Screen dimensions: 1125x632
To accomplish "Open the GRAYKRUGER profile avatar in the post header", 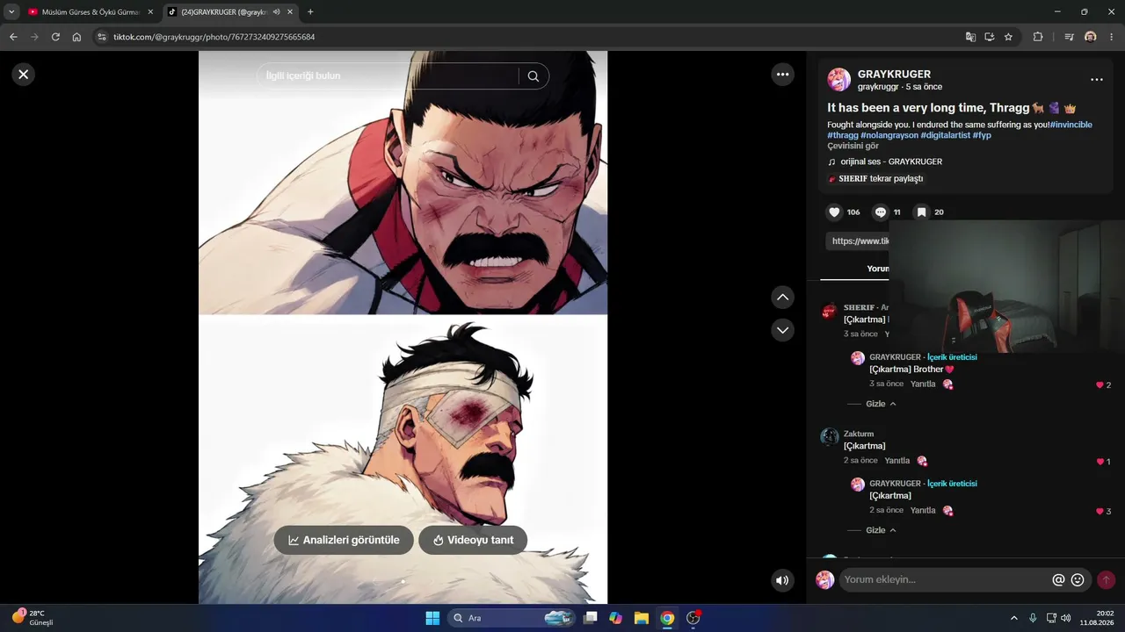I will 839,80.
